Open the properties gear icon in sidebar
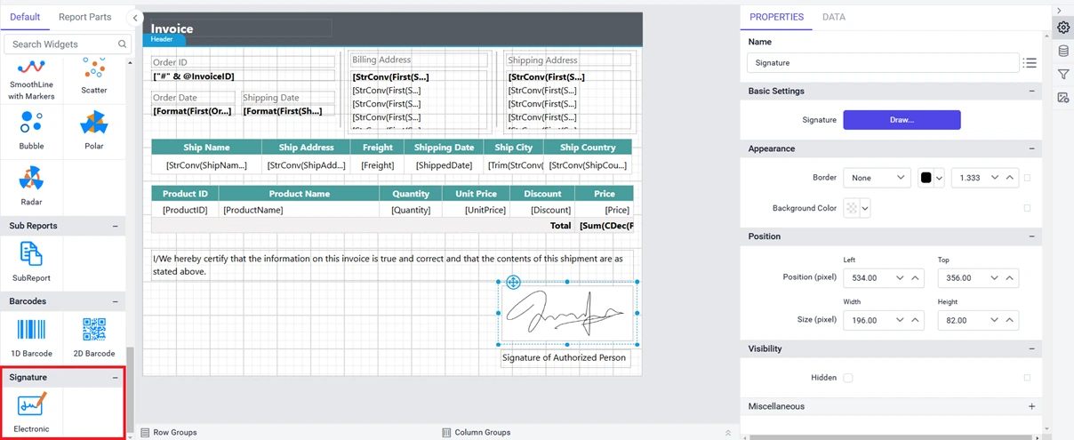The height and width of the screenshot is (440, 1074). point(1063,28)
